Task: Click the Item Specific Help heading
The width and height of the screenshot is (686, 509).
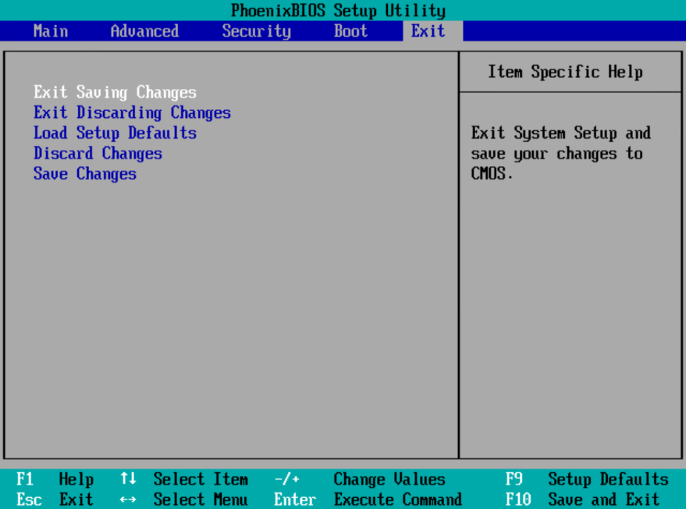Action: (x=565, y=72)
